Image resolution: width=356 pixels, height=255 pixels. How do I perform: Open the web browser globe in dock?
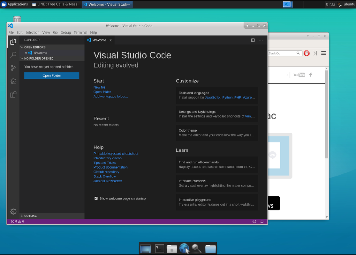pyautogui.click(x=184, y=248)
